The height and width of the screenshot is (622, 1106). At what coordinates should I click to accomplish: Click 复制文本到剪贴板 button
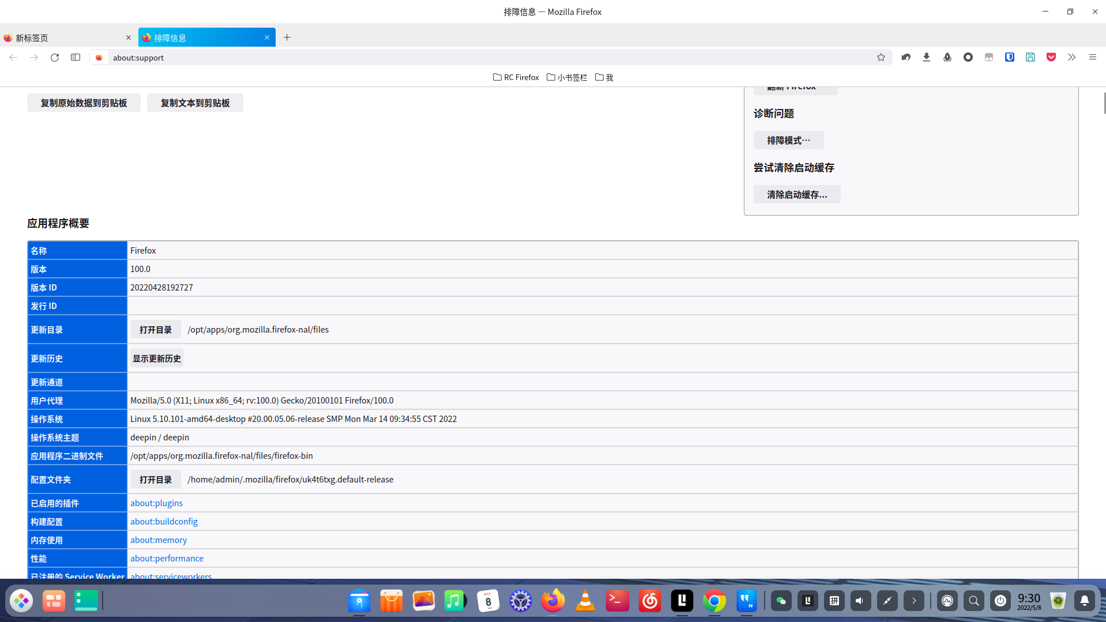(195, 103)
